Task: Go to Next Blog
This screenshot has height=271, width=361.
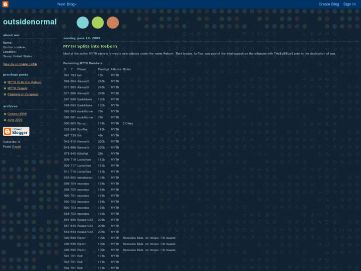Action: tap(67, 4)
